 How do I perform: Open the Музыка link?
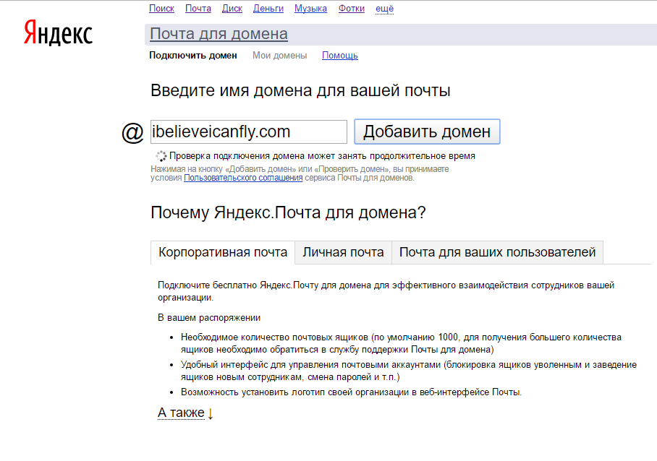310,9
